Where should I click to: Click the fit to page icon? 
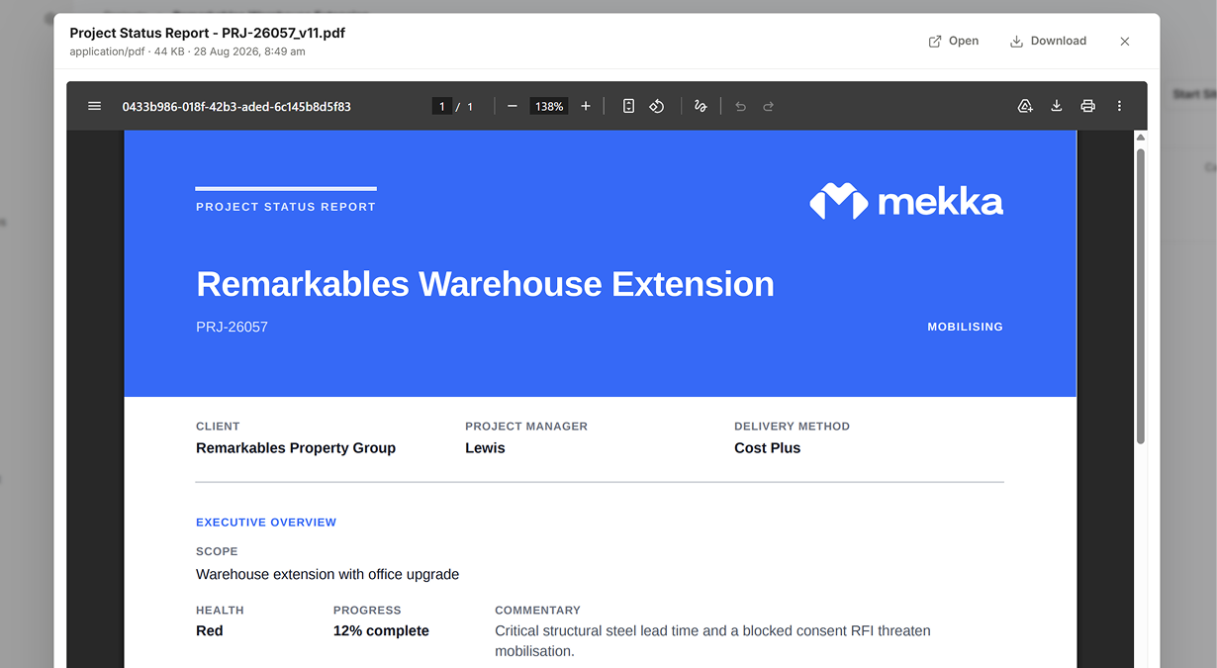coord(628,106)
